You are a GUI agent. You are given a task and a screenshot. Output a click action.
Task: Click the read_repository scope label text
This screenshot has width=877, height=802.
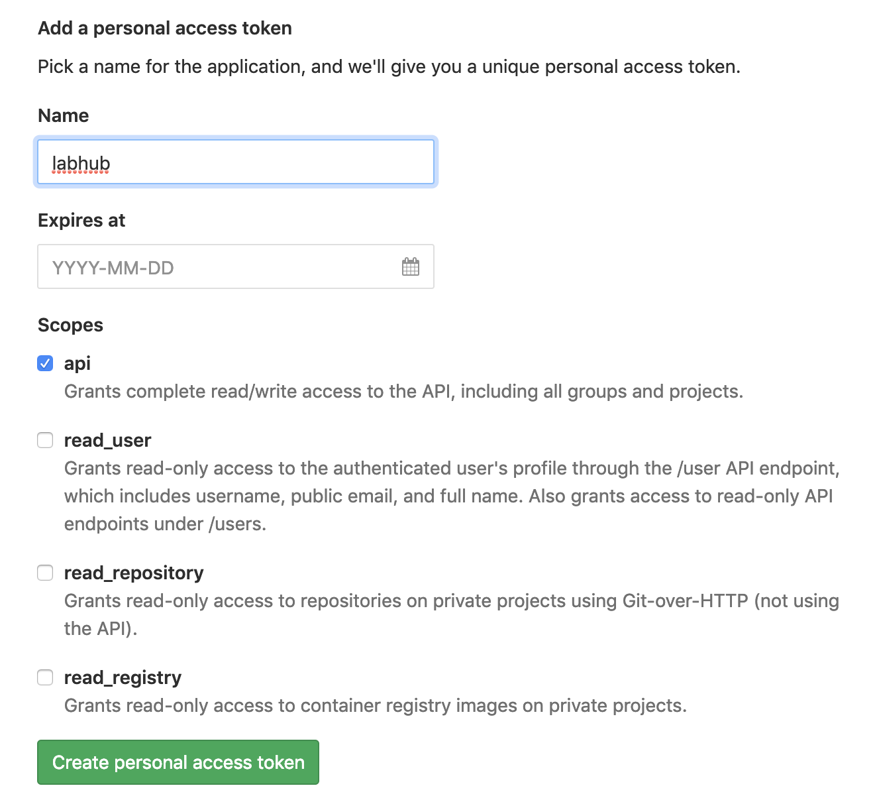click(134, 573)
